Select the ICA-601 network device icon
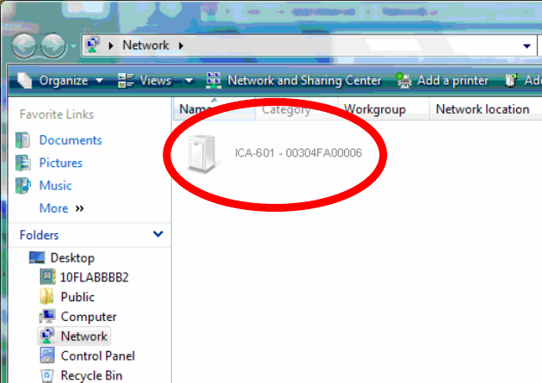 click(202, 153)
